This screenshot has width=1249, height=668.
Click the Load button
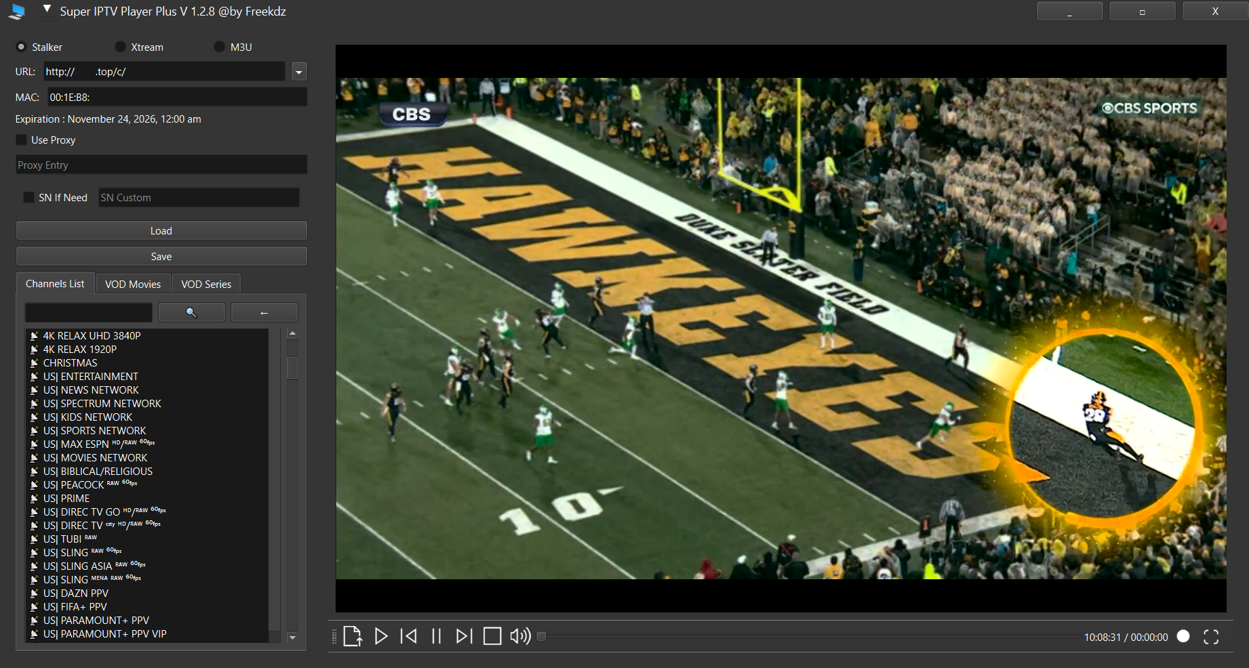coord(161,231)
